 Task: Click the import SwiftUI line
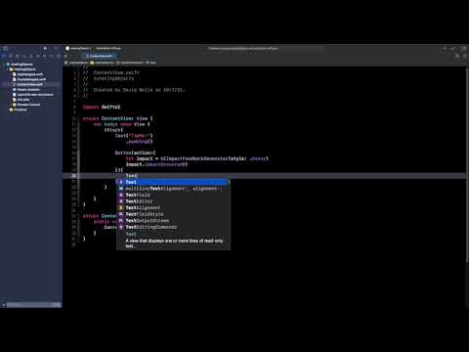coord(102,107)
